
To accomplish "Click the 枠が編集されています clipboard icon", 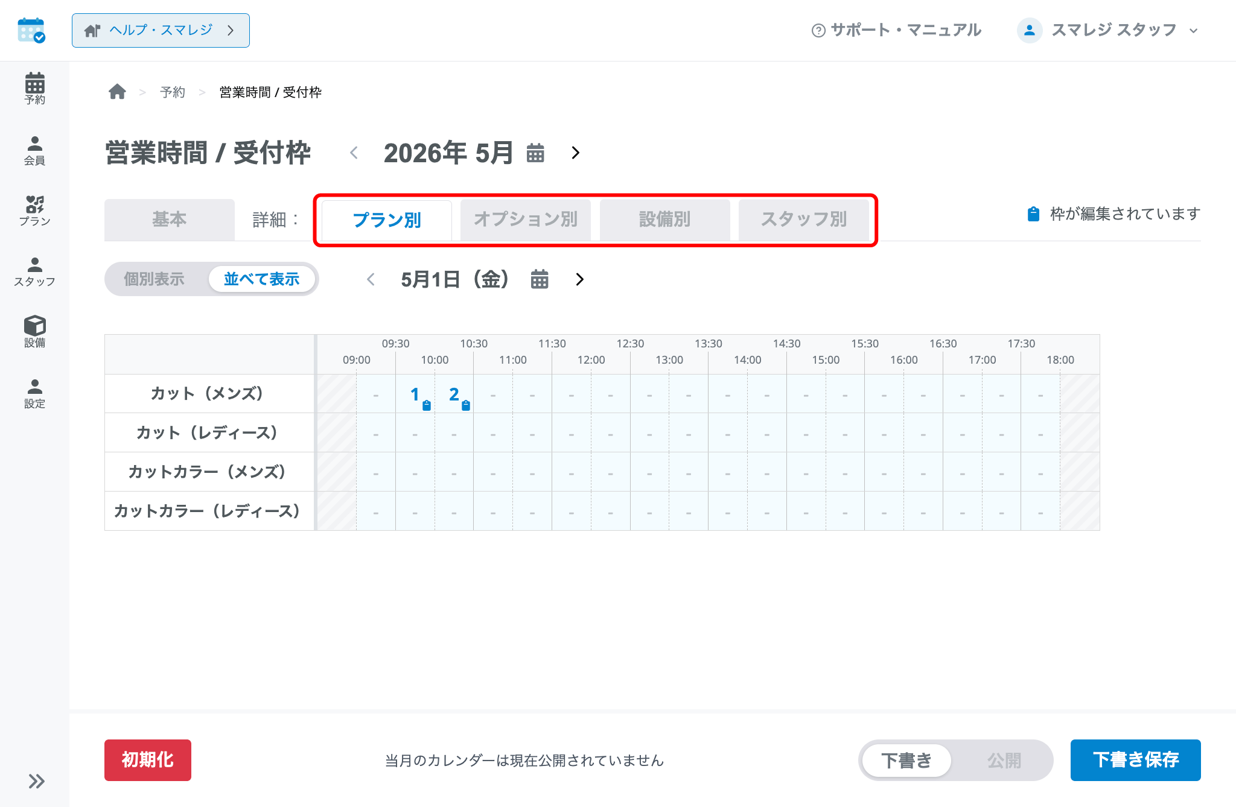I will coord(1033,214).
